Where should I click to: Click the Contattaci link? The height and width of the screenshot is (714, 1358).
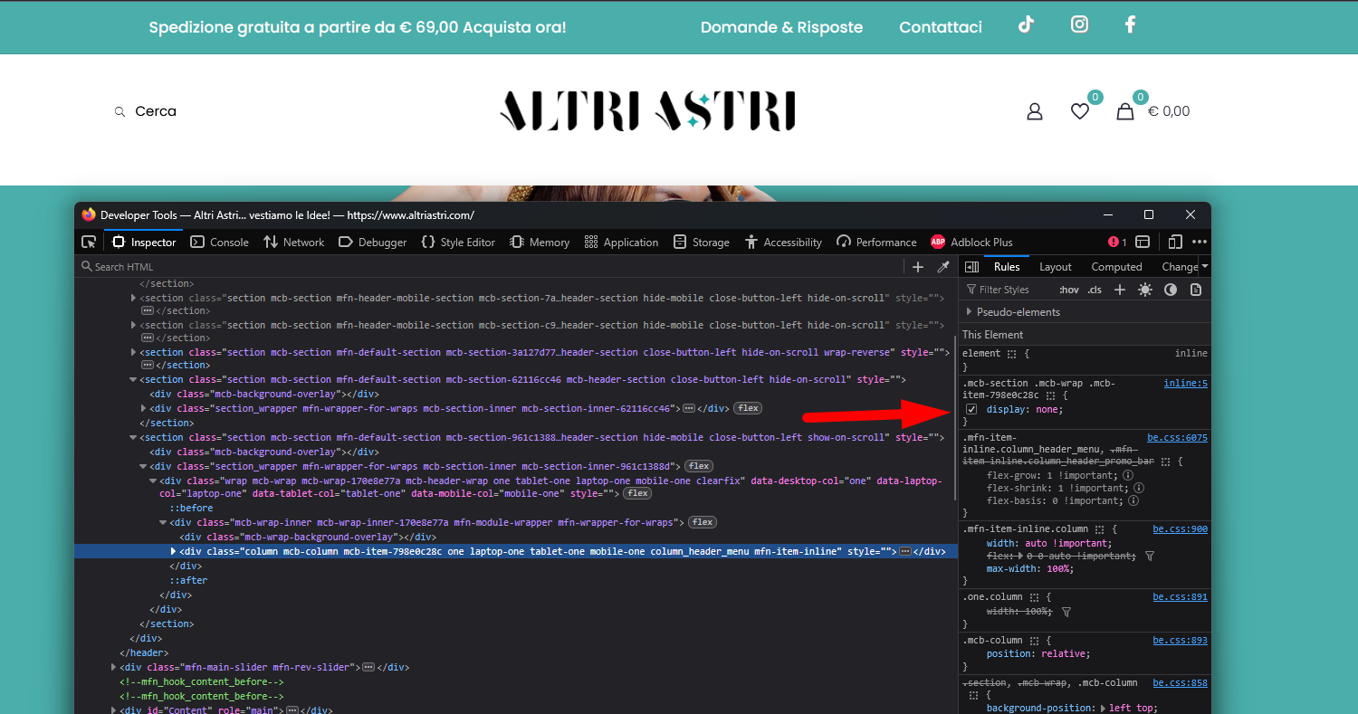(940, 27)
